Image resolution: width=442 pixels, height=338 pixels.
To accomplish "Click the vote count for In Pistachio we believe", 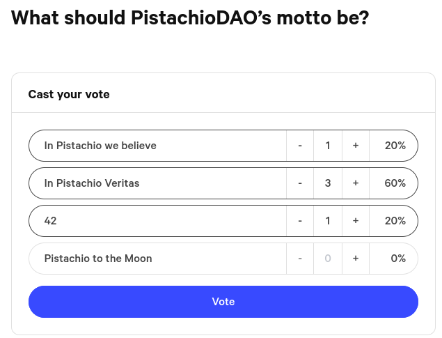I will (328, 146).
